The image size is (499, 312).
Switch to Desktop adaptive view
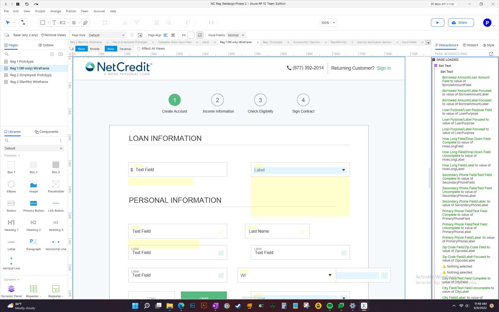tap(125, 49)
